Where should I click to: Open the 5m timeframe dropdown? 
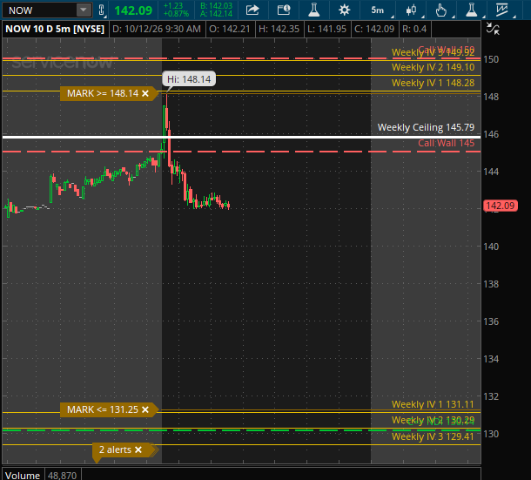[380, 10]
